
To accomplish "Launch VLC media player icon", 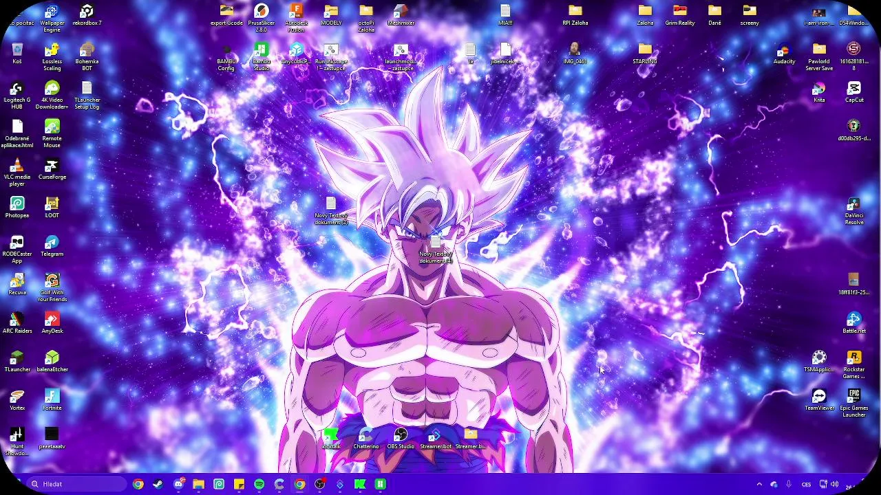I will (17, 173).
